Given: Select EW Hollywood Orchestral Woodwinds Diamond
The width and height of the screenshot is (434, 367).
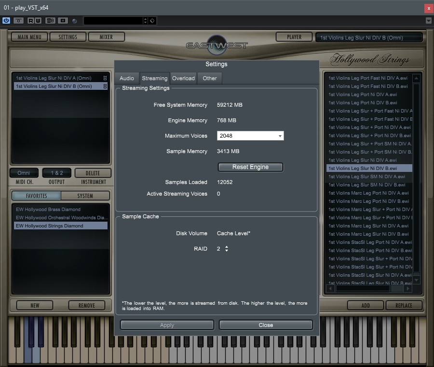Looking at the screenshot, I should click(61, 218).
